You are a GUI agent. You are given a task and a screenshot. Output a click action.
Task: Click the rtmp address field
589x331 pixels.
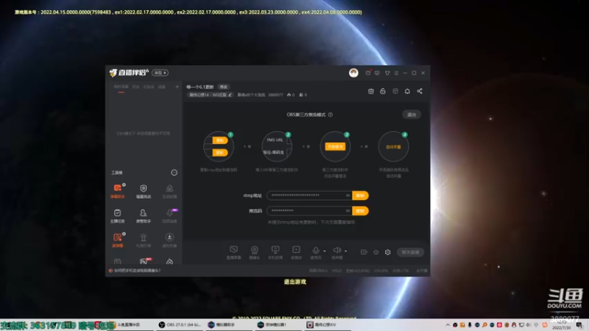(x=309, y=196)
